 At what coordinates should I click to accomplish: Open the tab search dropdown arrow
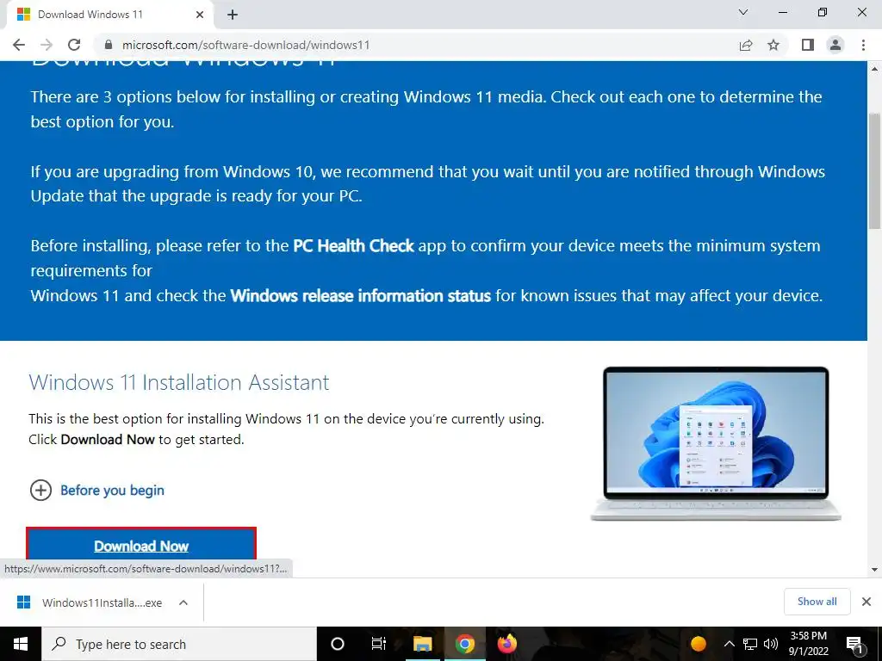(x=743, y=12)
